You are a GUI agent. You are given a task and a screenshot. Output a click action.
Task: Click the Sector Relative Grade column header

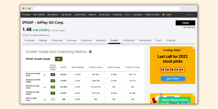coord(53,67)
